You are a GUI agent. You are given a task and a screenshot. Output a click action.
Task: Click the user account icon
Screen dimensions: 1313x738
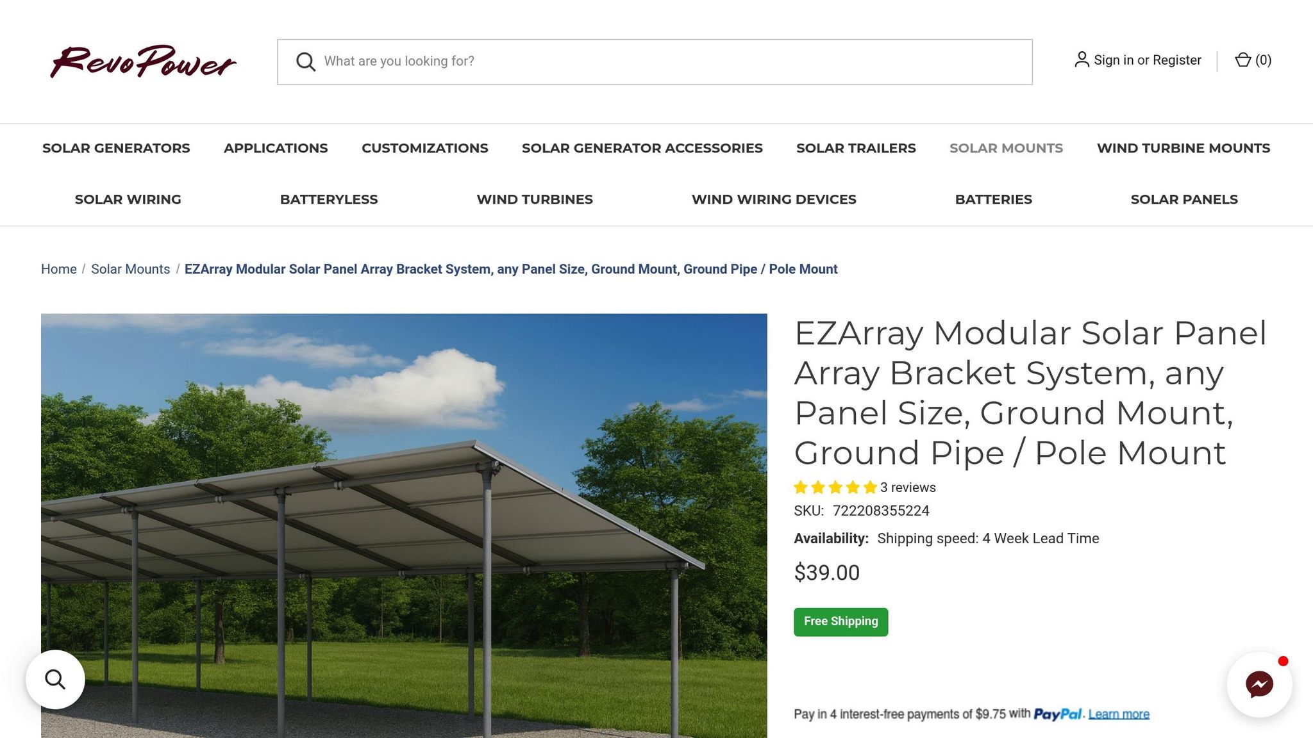point(1082,60)
